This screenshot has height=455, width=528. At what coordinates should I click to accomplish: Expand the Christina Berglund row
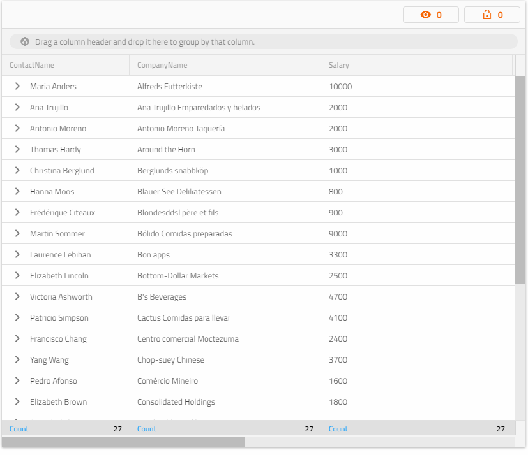(17, 170)
